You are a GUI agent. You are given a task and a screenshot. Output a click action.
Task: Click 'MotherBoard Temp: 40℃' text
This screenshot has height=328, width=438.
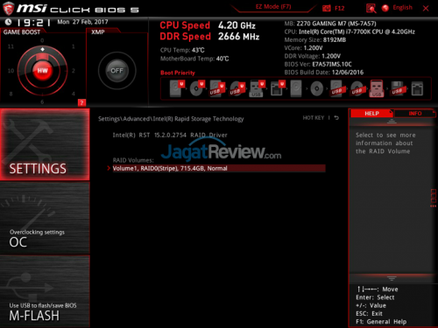(x=194, y=59)
